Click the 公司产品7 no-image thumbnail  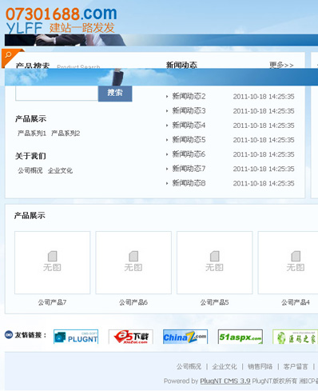pos(53,262)
